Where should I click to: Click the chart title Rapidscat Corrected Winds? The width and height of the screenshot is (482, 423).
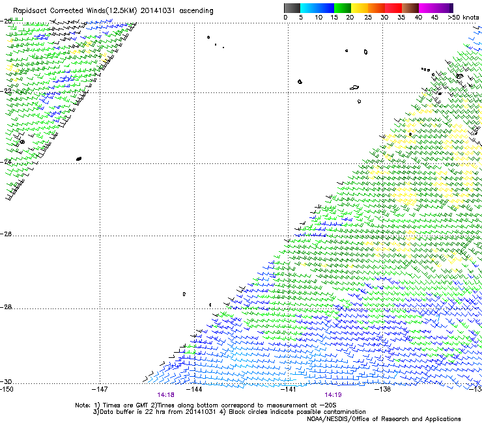point(61,11)
